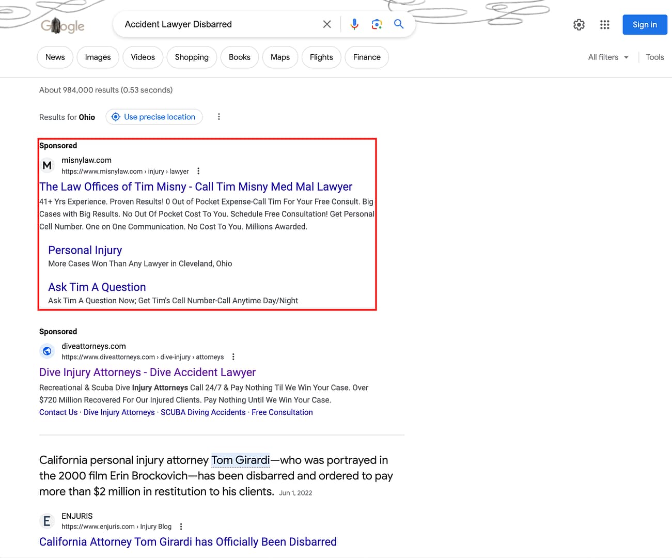The width and height of the screenshot is (672, 558).
Task: Click the Dive Injury Attorneys sitelink under diveattorneys ad
Action: 119,412
